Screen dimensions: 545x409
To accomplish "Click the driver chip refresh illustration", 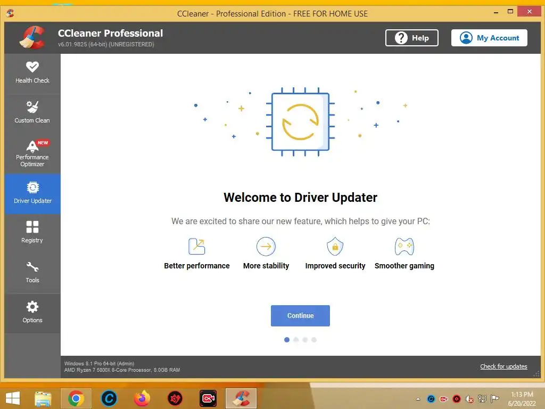I will pyautogui.click(x=300, y=122).
